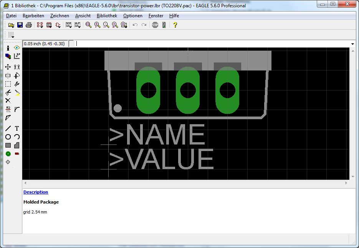Expand the command history dropdown arrow
The width and height of the screenshot is (359, 248).
(352, 44)
